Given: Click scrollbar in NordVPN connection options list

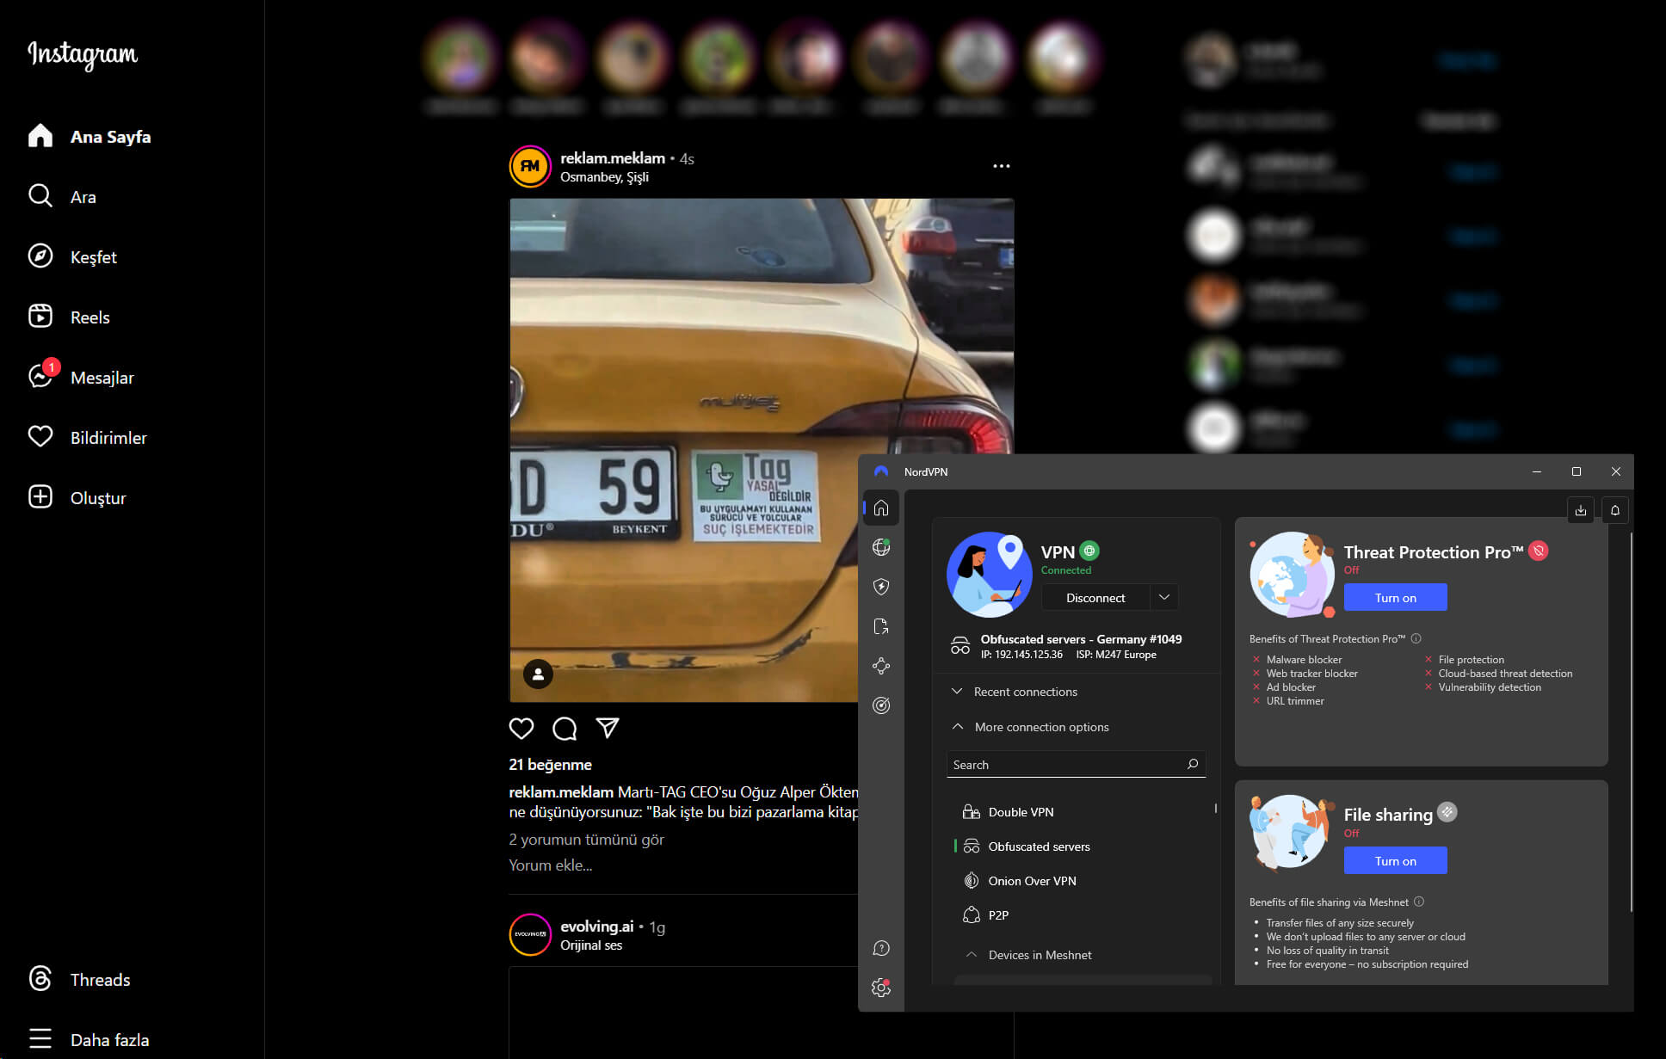Looking at the screenshot, I should tap(1215, 809).
